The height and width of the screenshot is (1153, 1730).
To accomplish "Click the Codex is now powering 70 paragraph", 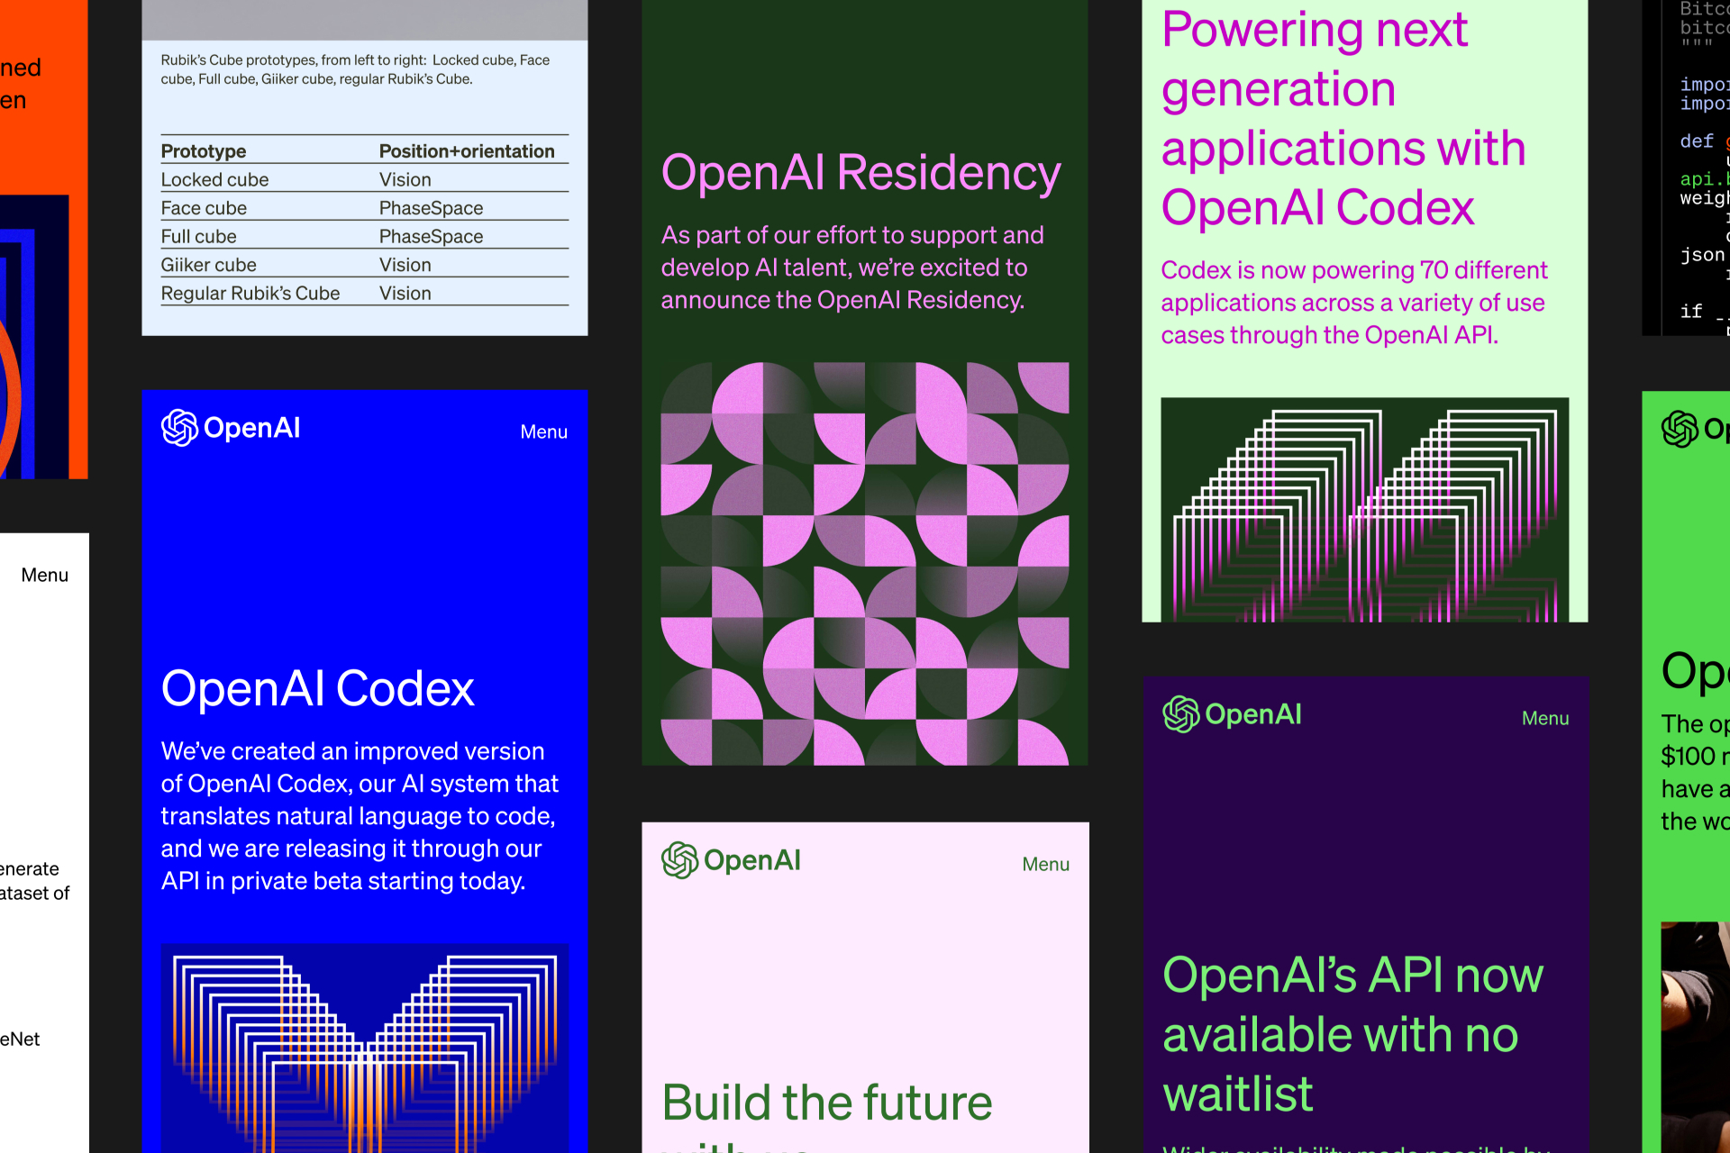I will coord(1354,303).
